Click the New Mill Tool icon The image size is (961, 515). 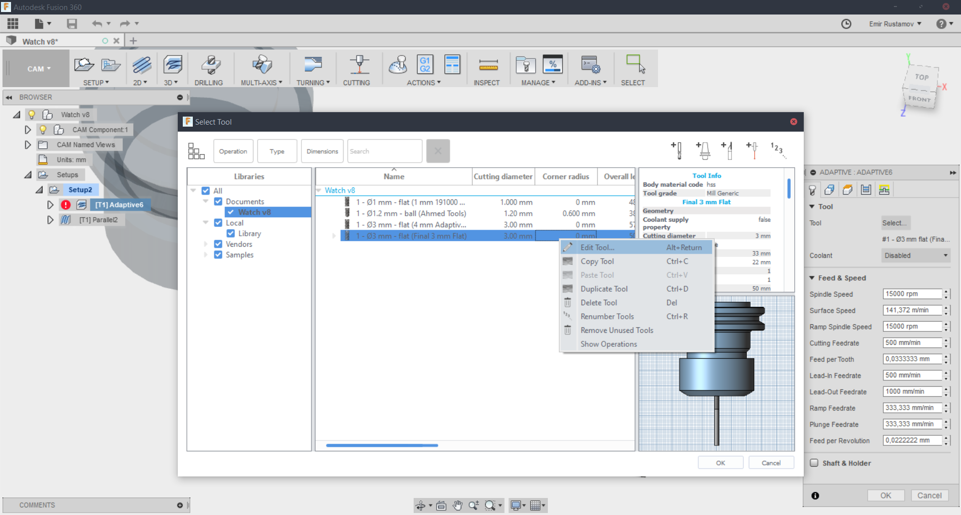(677, 150)
